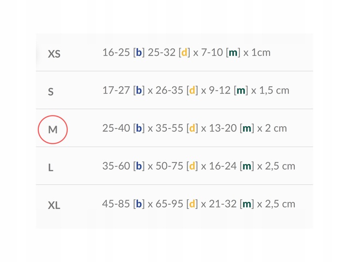Click the XS size label
The height and width of the screenshot is (262, 349).
coord(54,54)
